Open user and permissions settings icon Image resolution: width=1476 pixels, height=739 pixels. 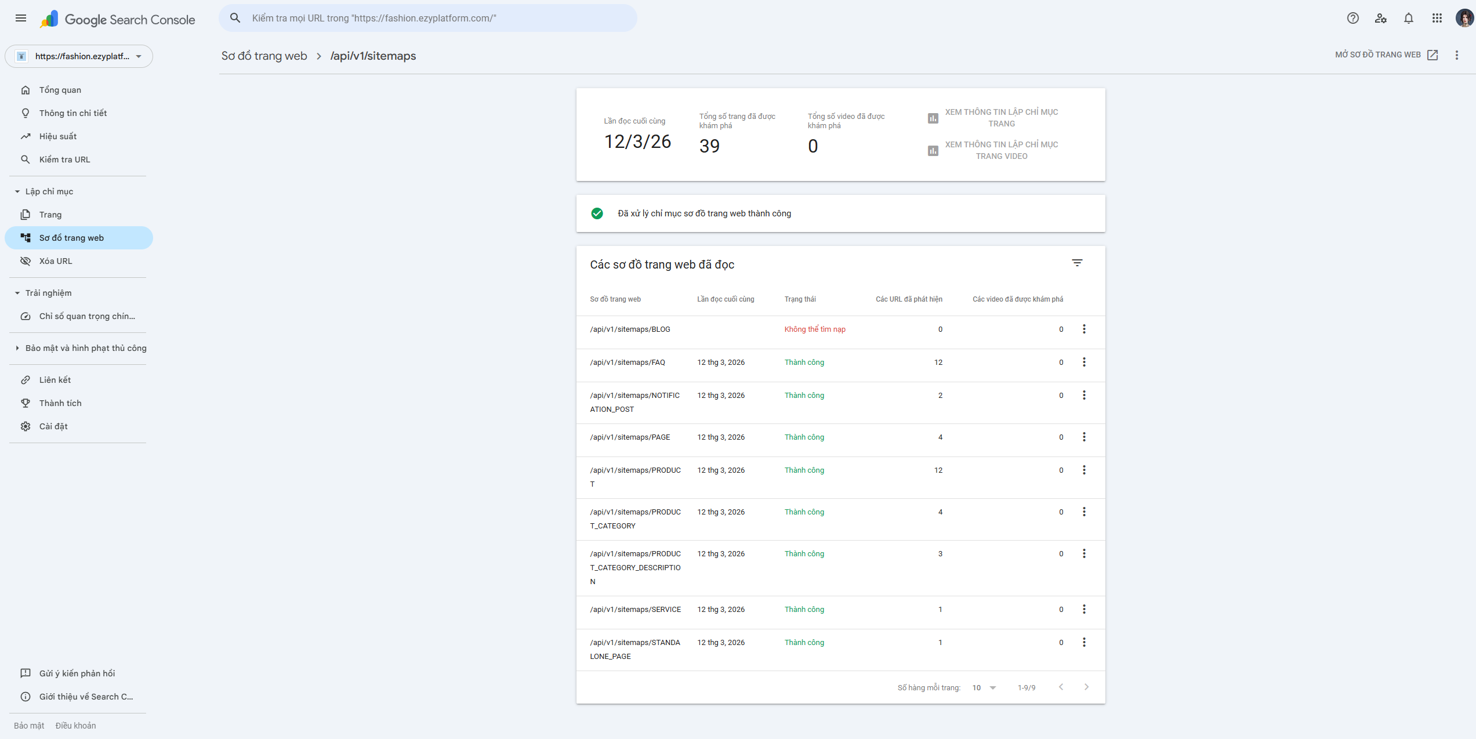(1380, 18)
